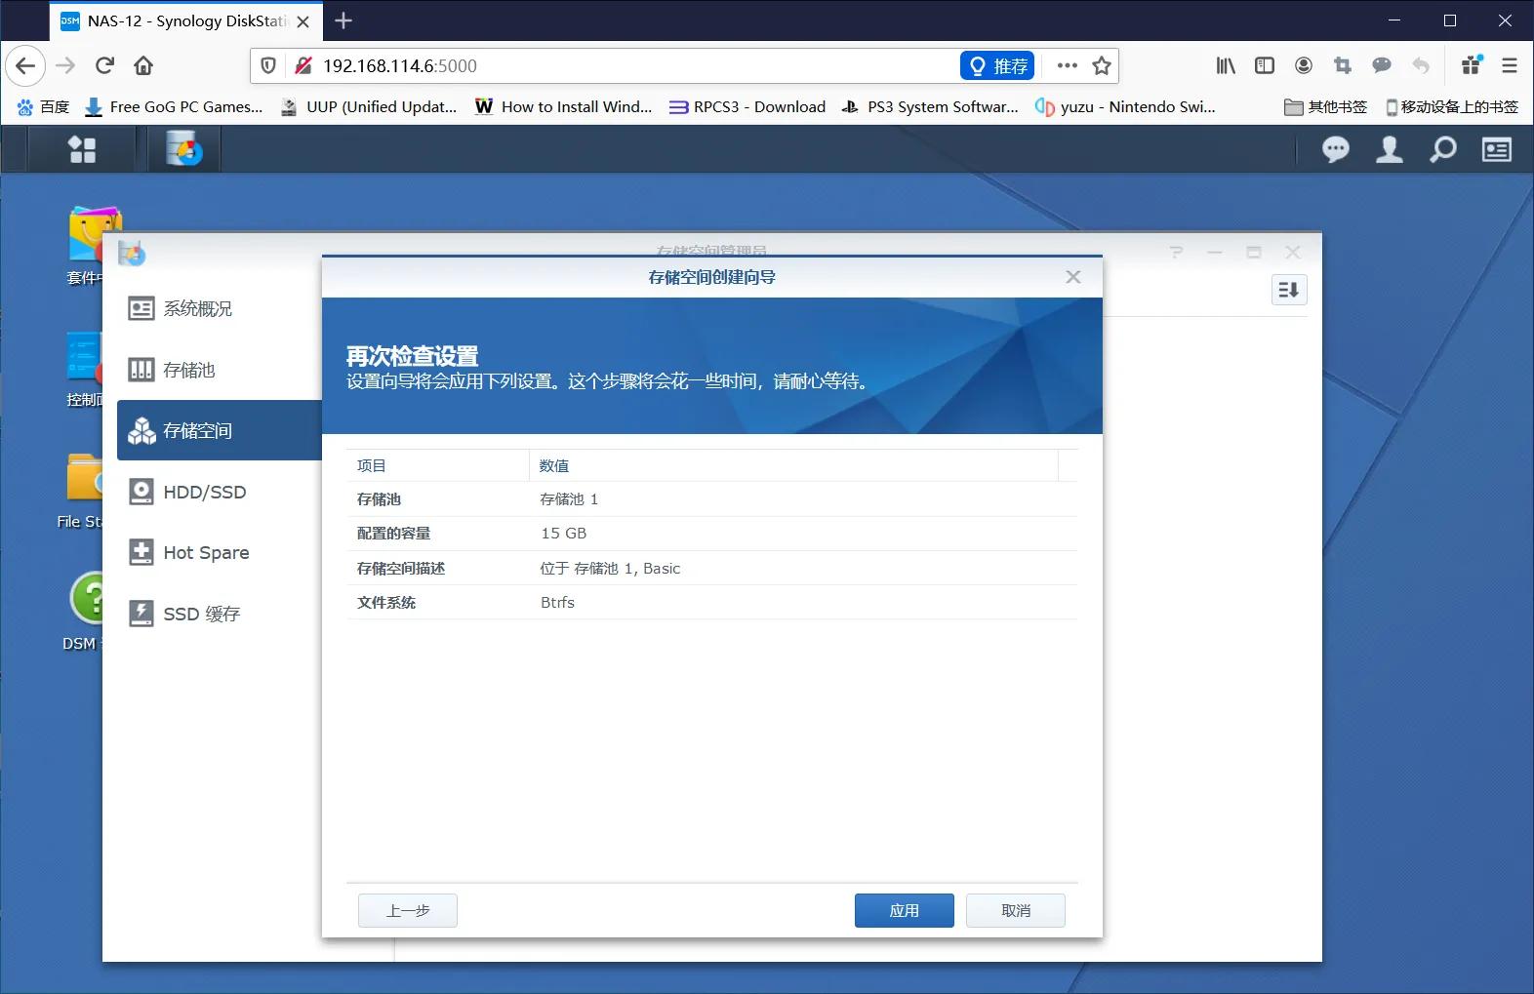Go back in Firefox
The image size is (1534, 994).
[x=25, y=65]
